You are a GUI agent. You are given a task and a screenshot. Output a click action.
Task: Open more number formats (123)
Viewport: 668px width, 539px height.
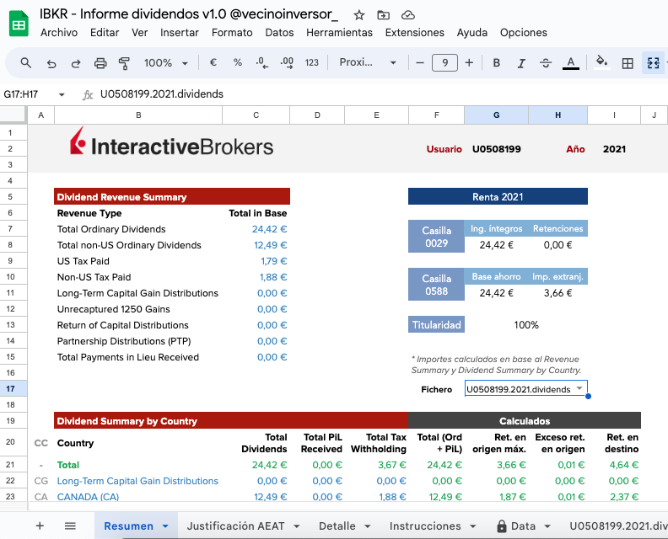click(x=312, y=62)
